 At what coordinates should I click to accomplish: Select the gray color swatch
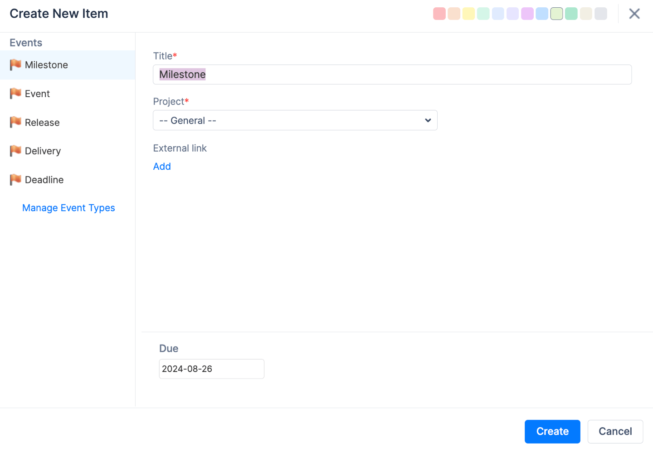click(600, 14)
